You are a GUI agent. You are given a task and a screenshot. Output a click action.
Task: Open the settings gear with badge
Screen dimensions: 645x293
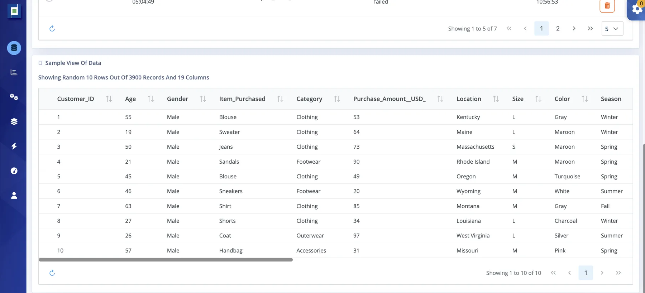click(637, 9)
